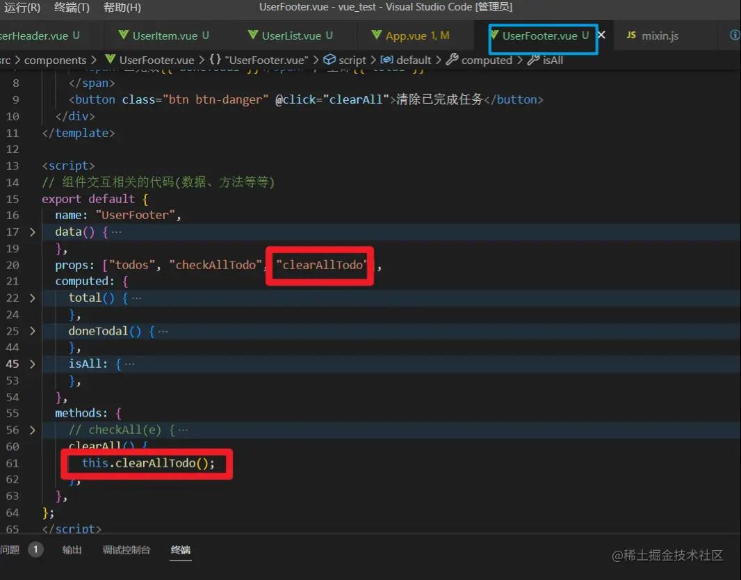Click the problems count badge 1
The width and height of the screenshot is (741, 580).
tap(35, 549)
